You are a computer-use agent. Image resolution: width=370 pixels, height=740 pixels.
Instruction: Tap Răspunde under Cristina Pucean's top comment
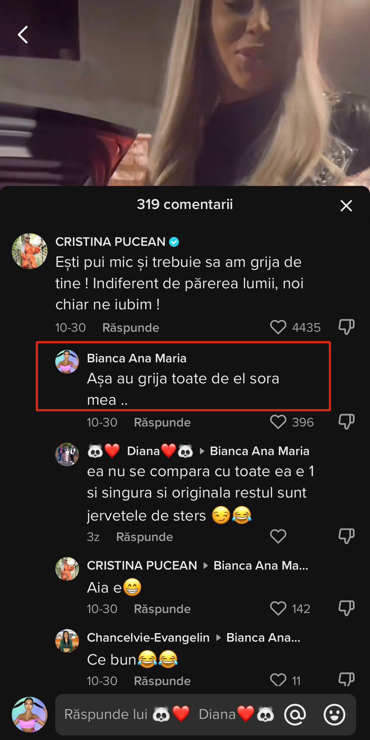click(131, 328)
